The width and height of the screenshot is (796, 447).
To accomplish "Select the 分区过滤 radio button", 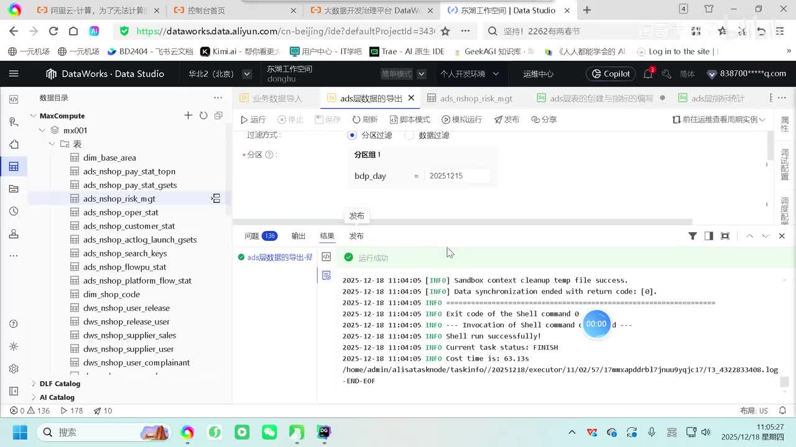I will (x=352, y=135).
